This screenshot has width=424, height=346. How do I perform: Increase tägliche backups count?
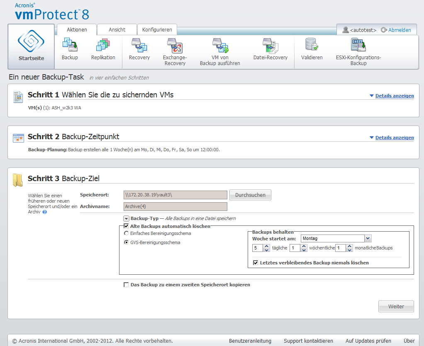click(267, 246)
